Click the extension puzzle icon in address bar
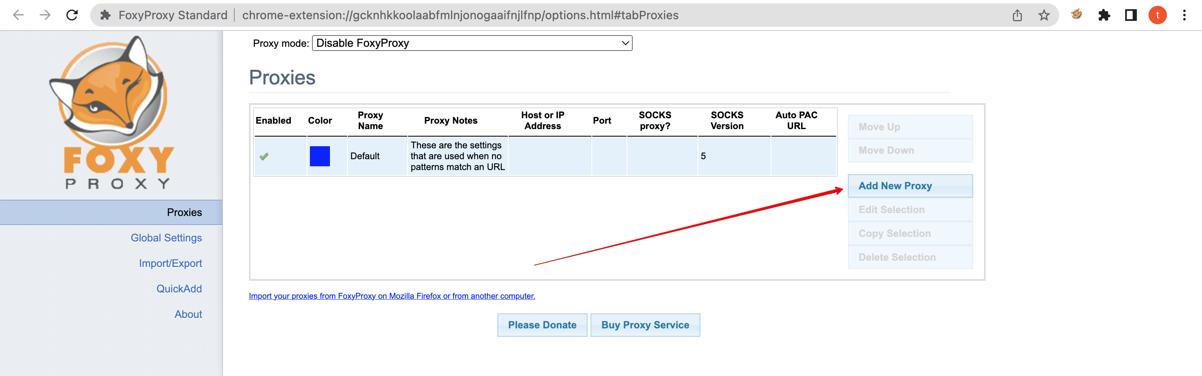 point(105,15)
